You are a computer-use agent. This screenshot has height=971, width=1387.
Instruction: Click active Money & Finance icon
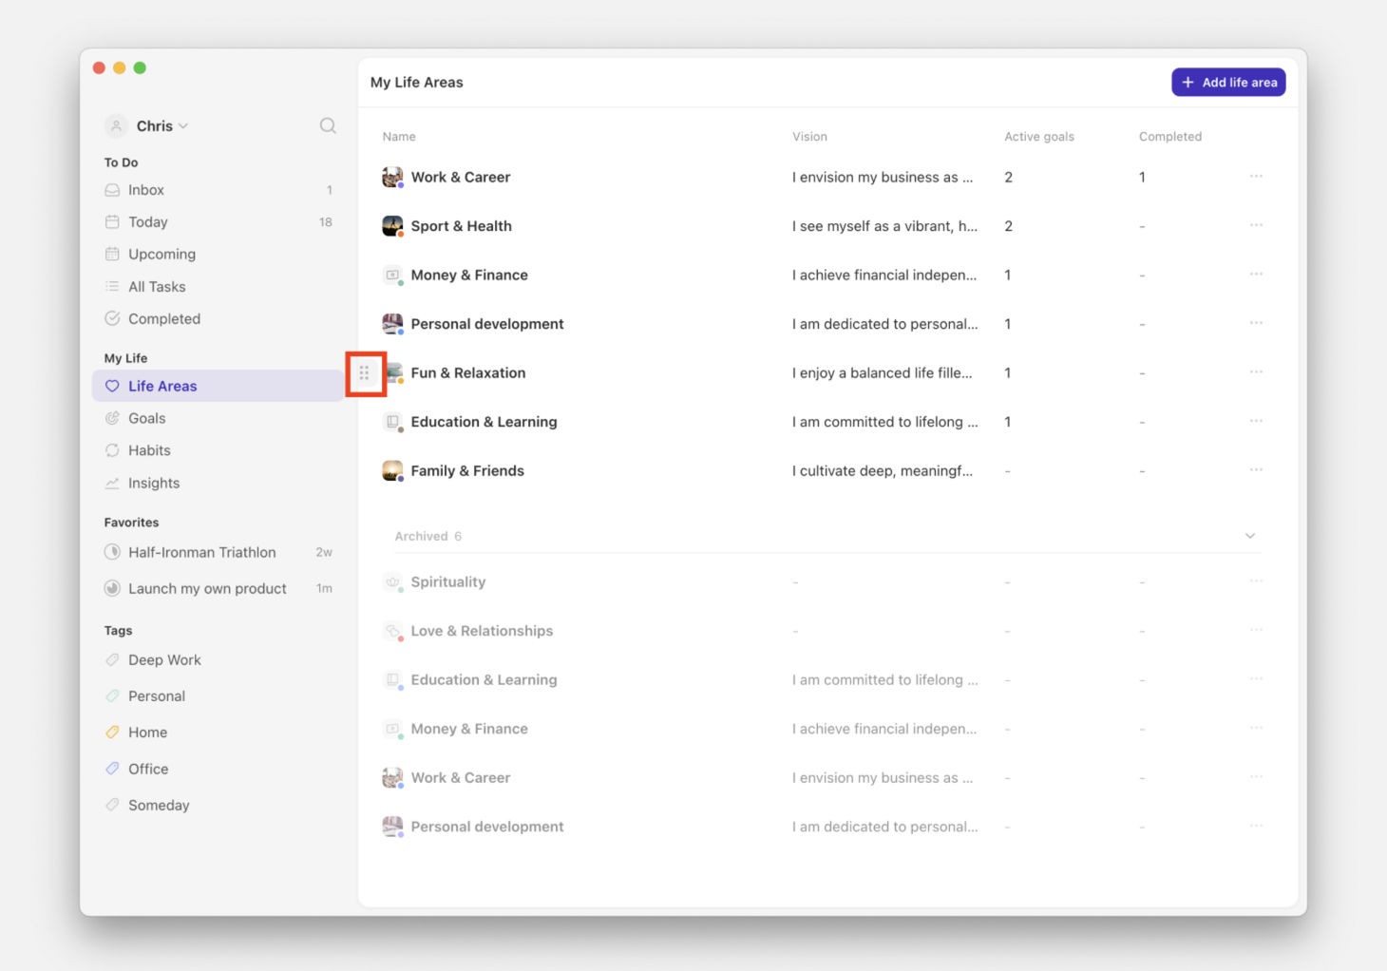pos(392,276)
